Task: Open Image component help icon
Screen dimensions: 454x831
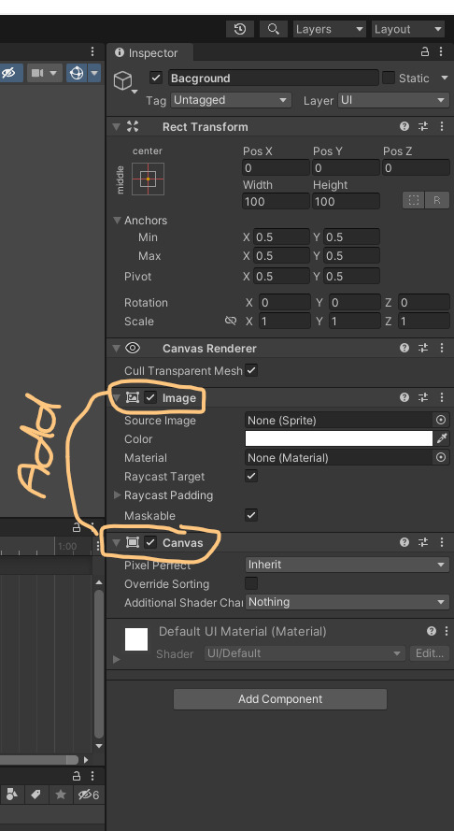Action: pyautogui.click(x=404, y=397)
